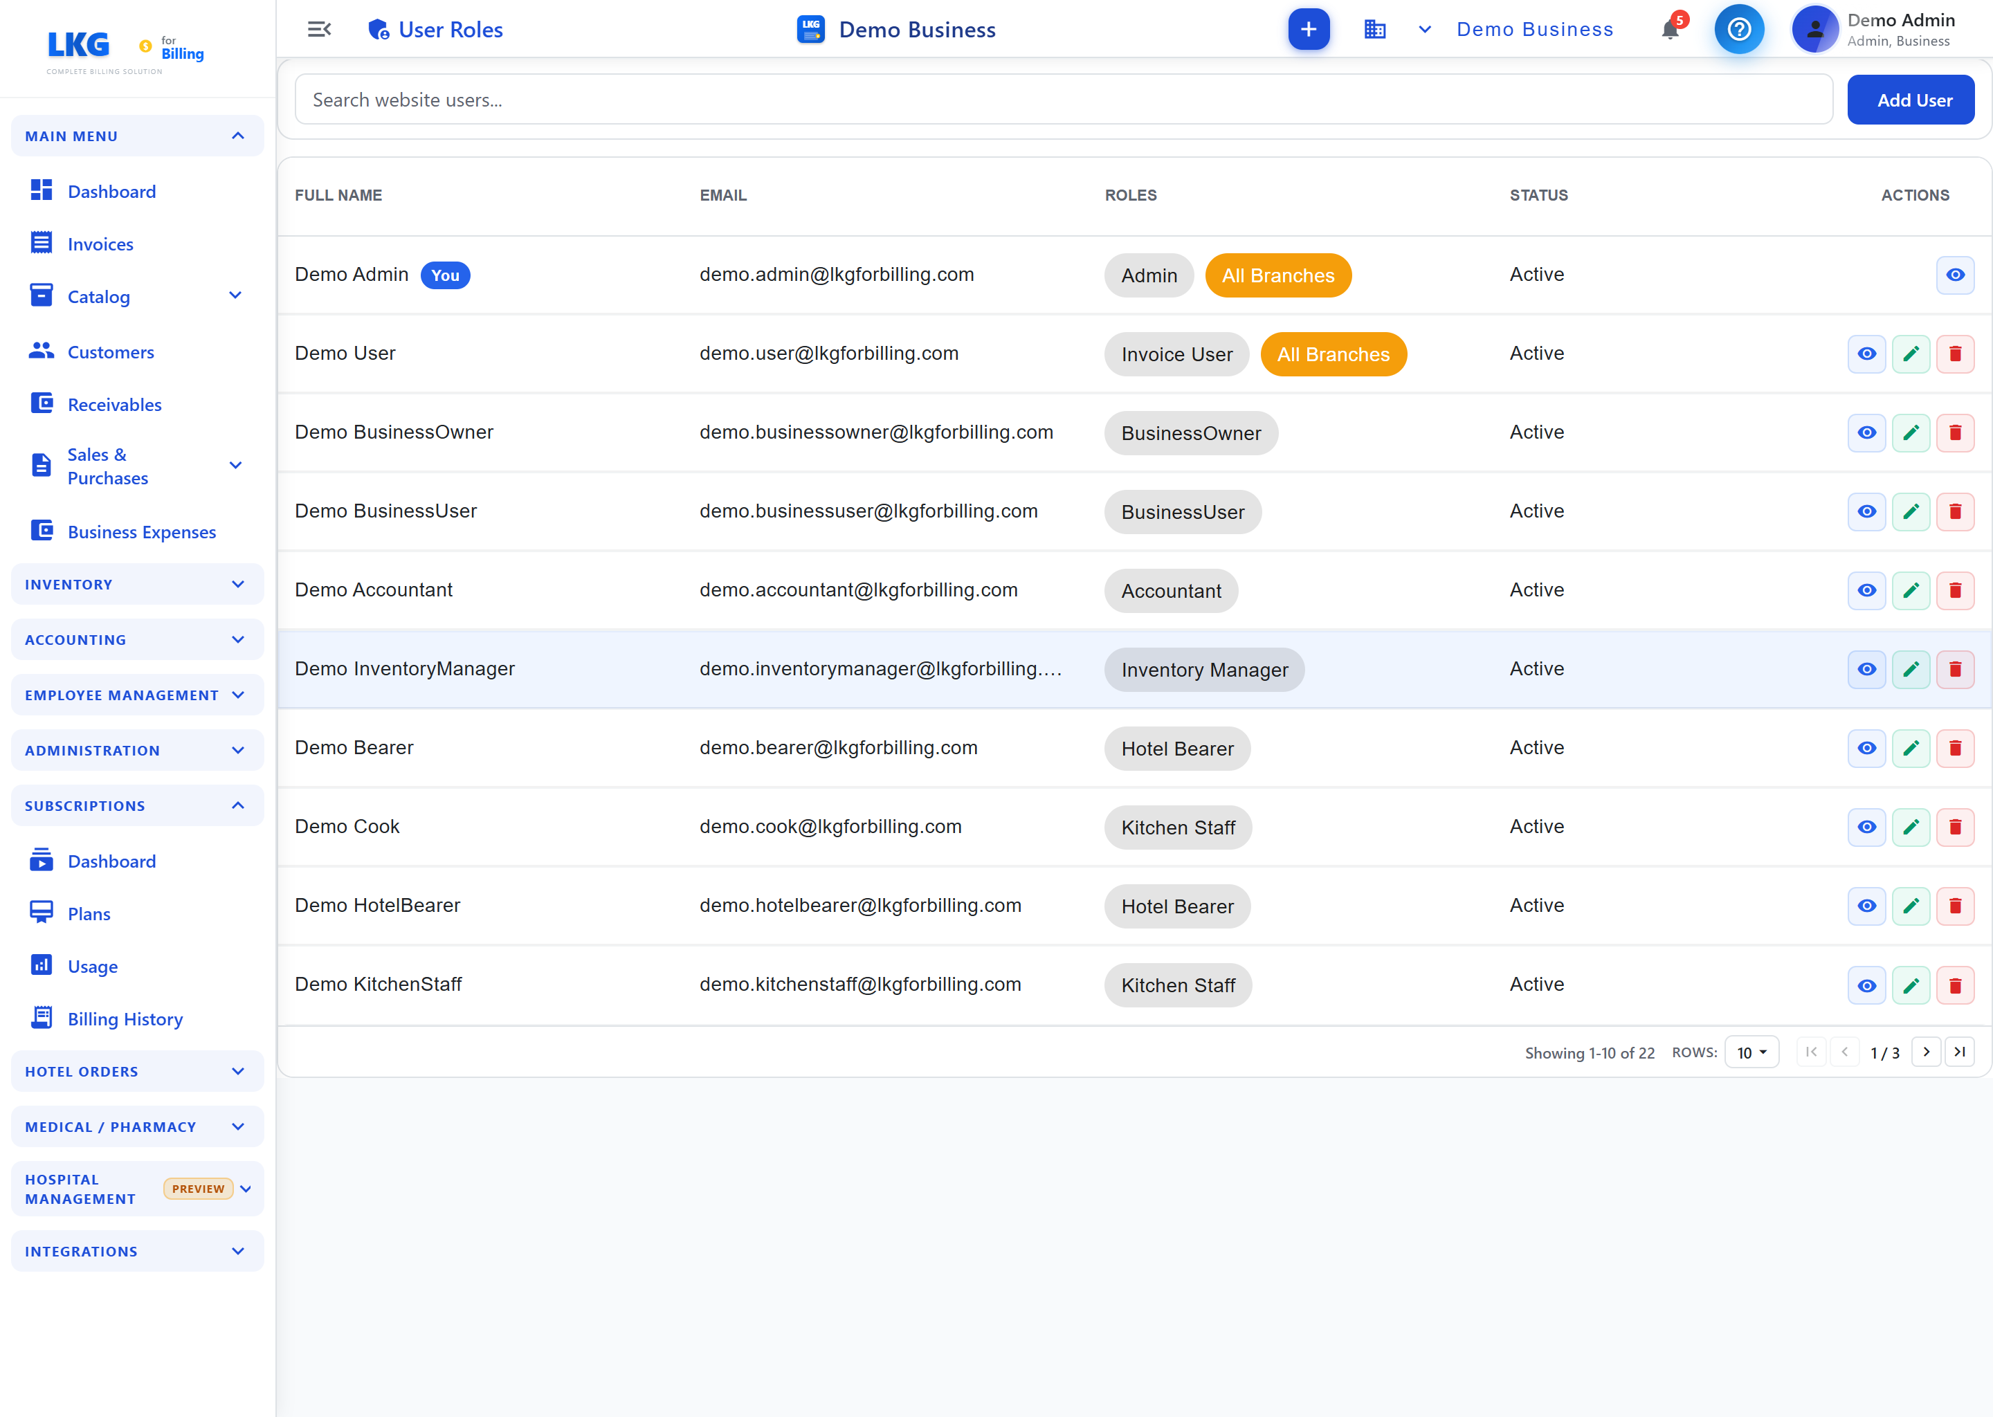This screenshot has width=1993, height=1417.
Task: Click the blue plus quick-add button
Action: tap(1308, 30)
